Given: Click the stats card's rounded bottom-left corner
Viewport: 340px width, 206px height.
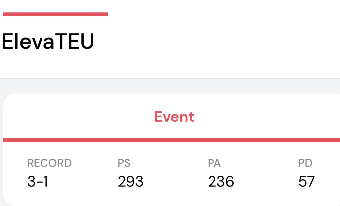Looking at the screenshot, I should click(8, 200).
